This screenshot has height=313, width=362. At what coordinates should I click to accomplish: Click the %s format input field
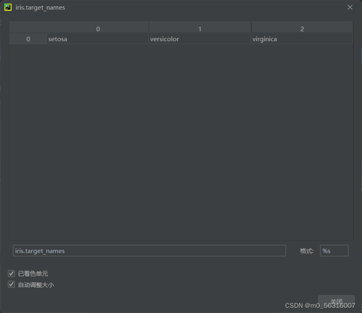click(334, 251)
